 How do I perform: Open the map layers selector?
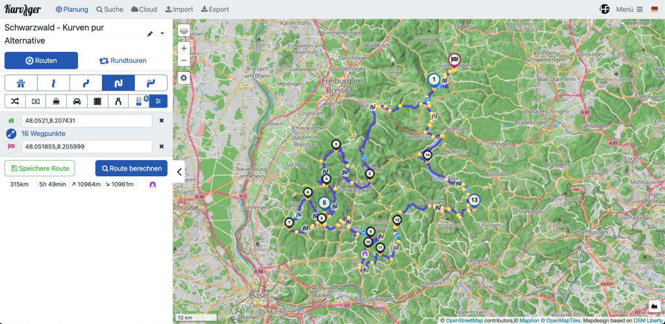click(x=184, y=30)
